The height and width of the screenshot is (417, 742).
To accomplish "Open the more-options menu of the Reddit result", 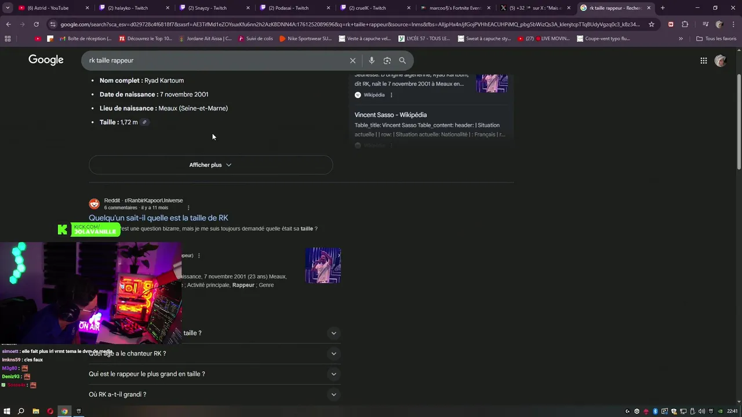I will [188, 208].
